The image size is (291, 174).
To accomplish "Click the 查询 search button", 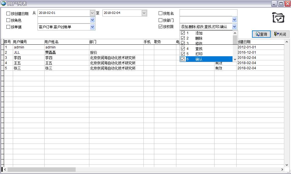I will coord(261,34).
